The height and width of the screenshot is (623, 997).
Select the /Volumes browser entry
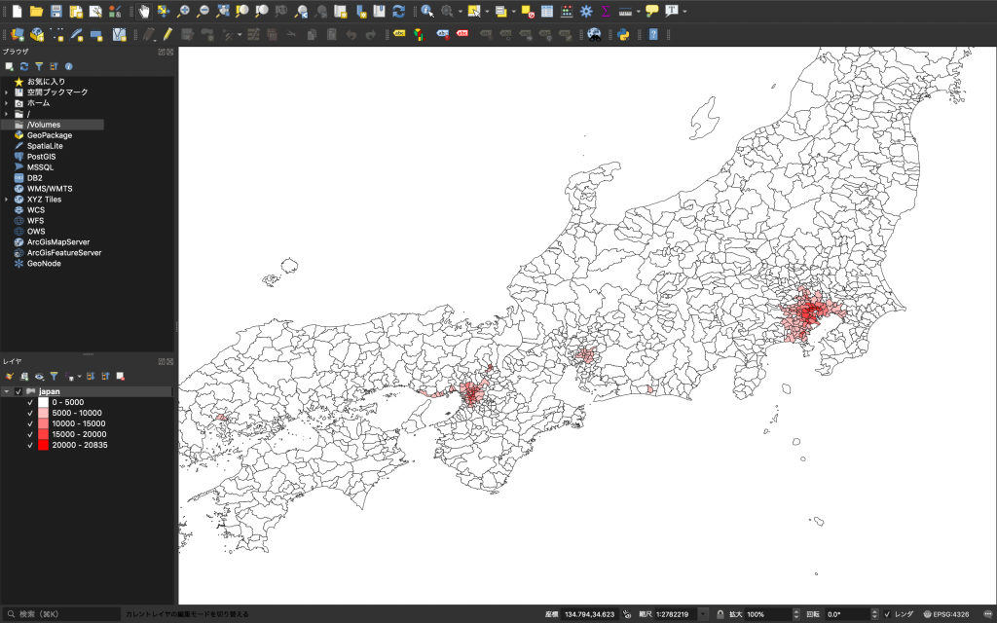[53, 125]
